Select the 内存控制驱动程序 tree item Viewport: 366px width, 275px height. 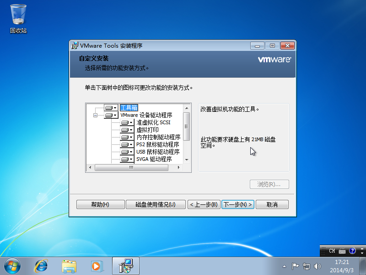tap(158, 137)
